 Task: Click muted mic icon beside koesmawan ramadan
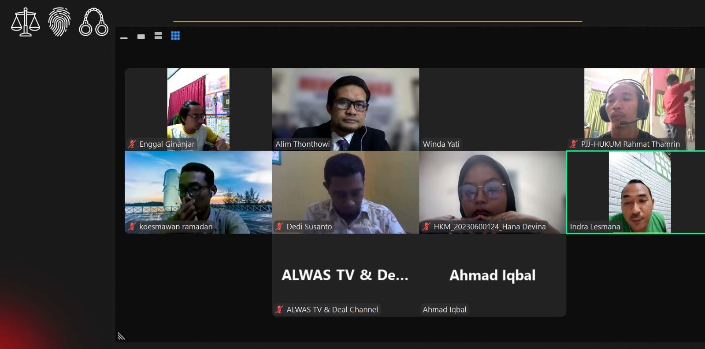tap(132, 226)
